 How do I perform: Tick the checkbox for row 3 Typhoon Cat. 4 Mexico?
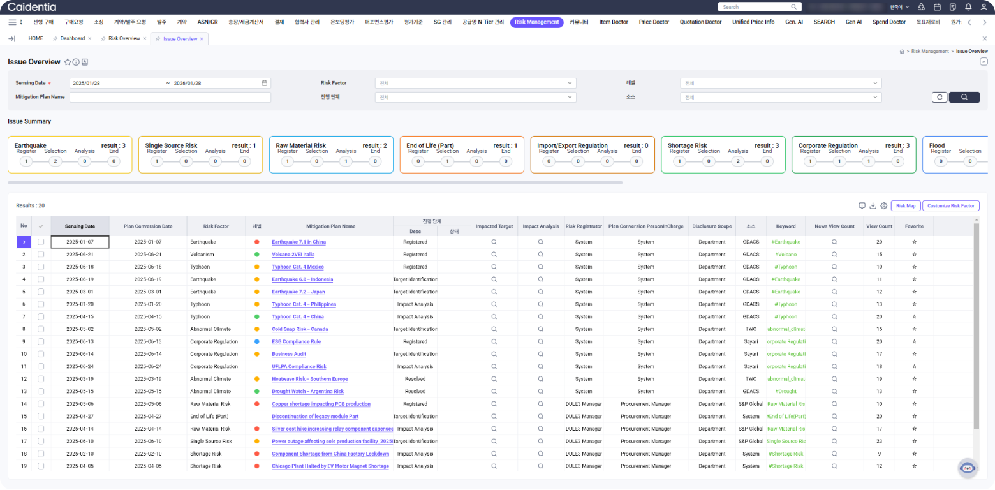click(x=41, y=267)
